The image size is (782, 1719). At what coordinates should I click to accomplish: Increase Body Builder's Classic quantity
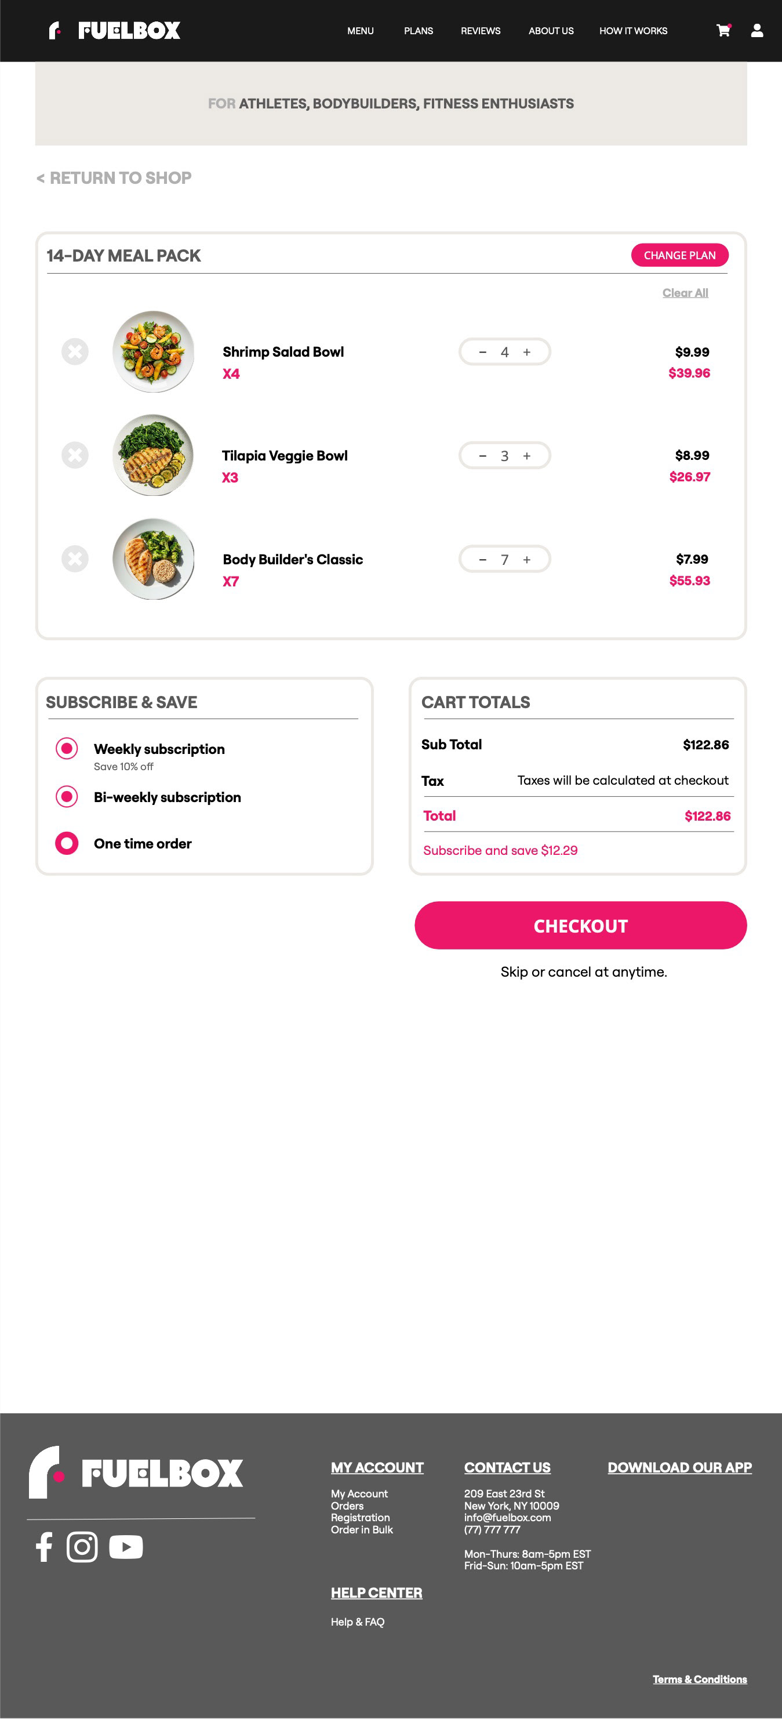coord(527,560)
